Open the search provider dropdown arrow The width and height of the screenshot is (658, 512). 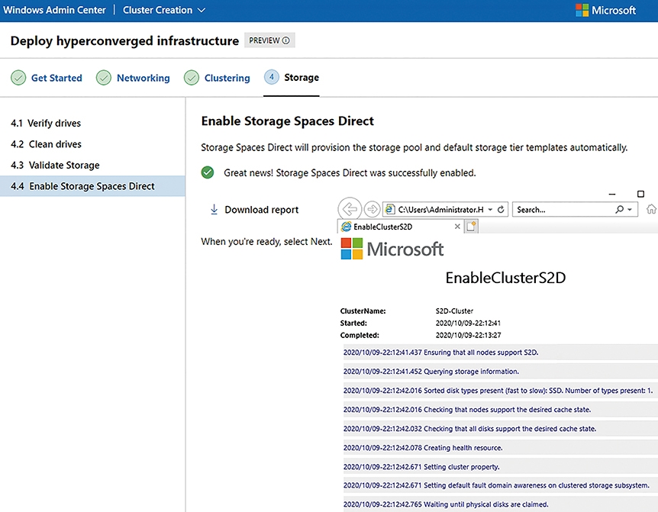point(630,209)
